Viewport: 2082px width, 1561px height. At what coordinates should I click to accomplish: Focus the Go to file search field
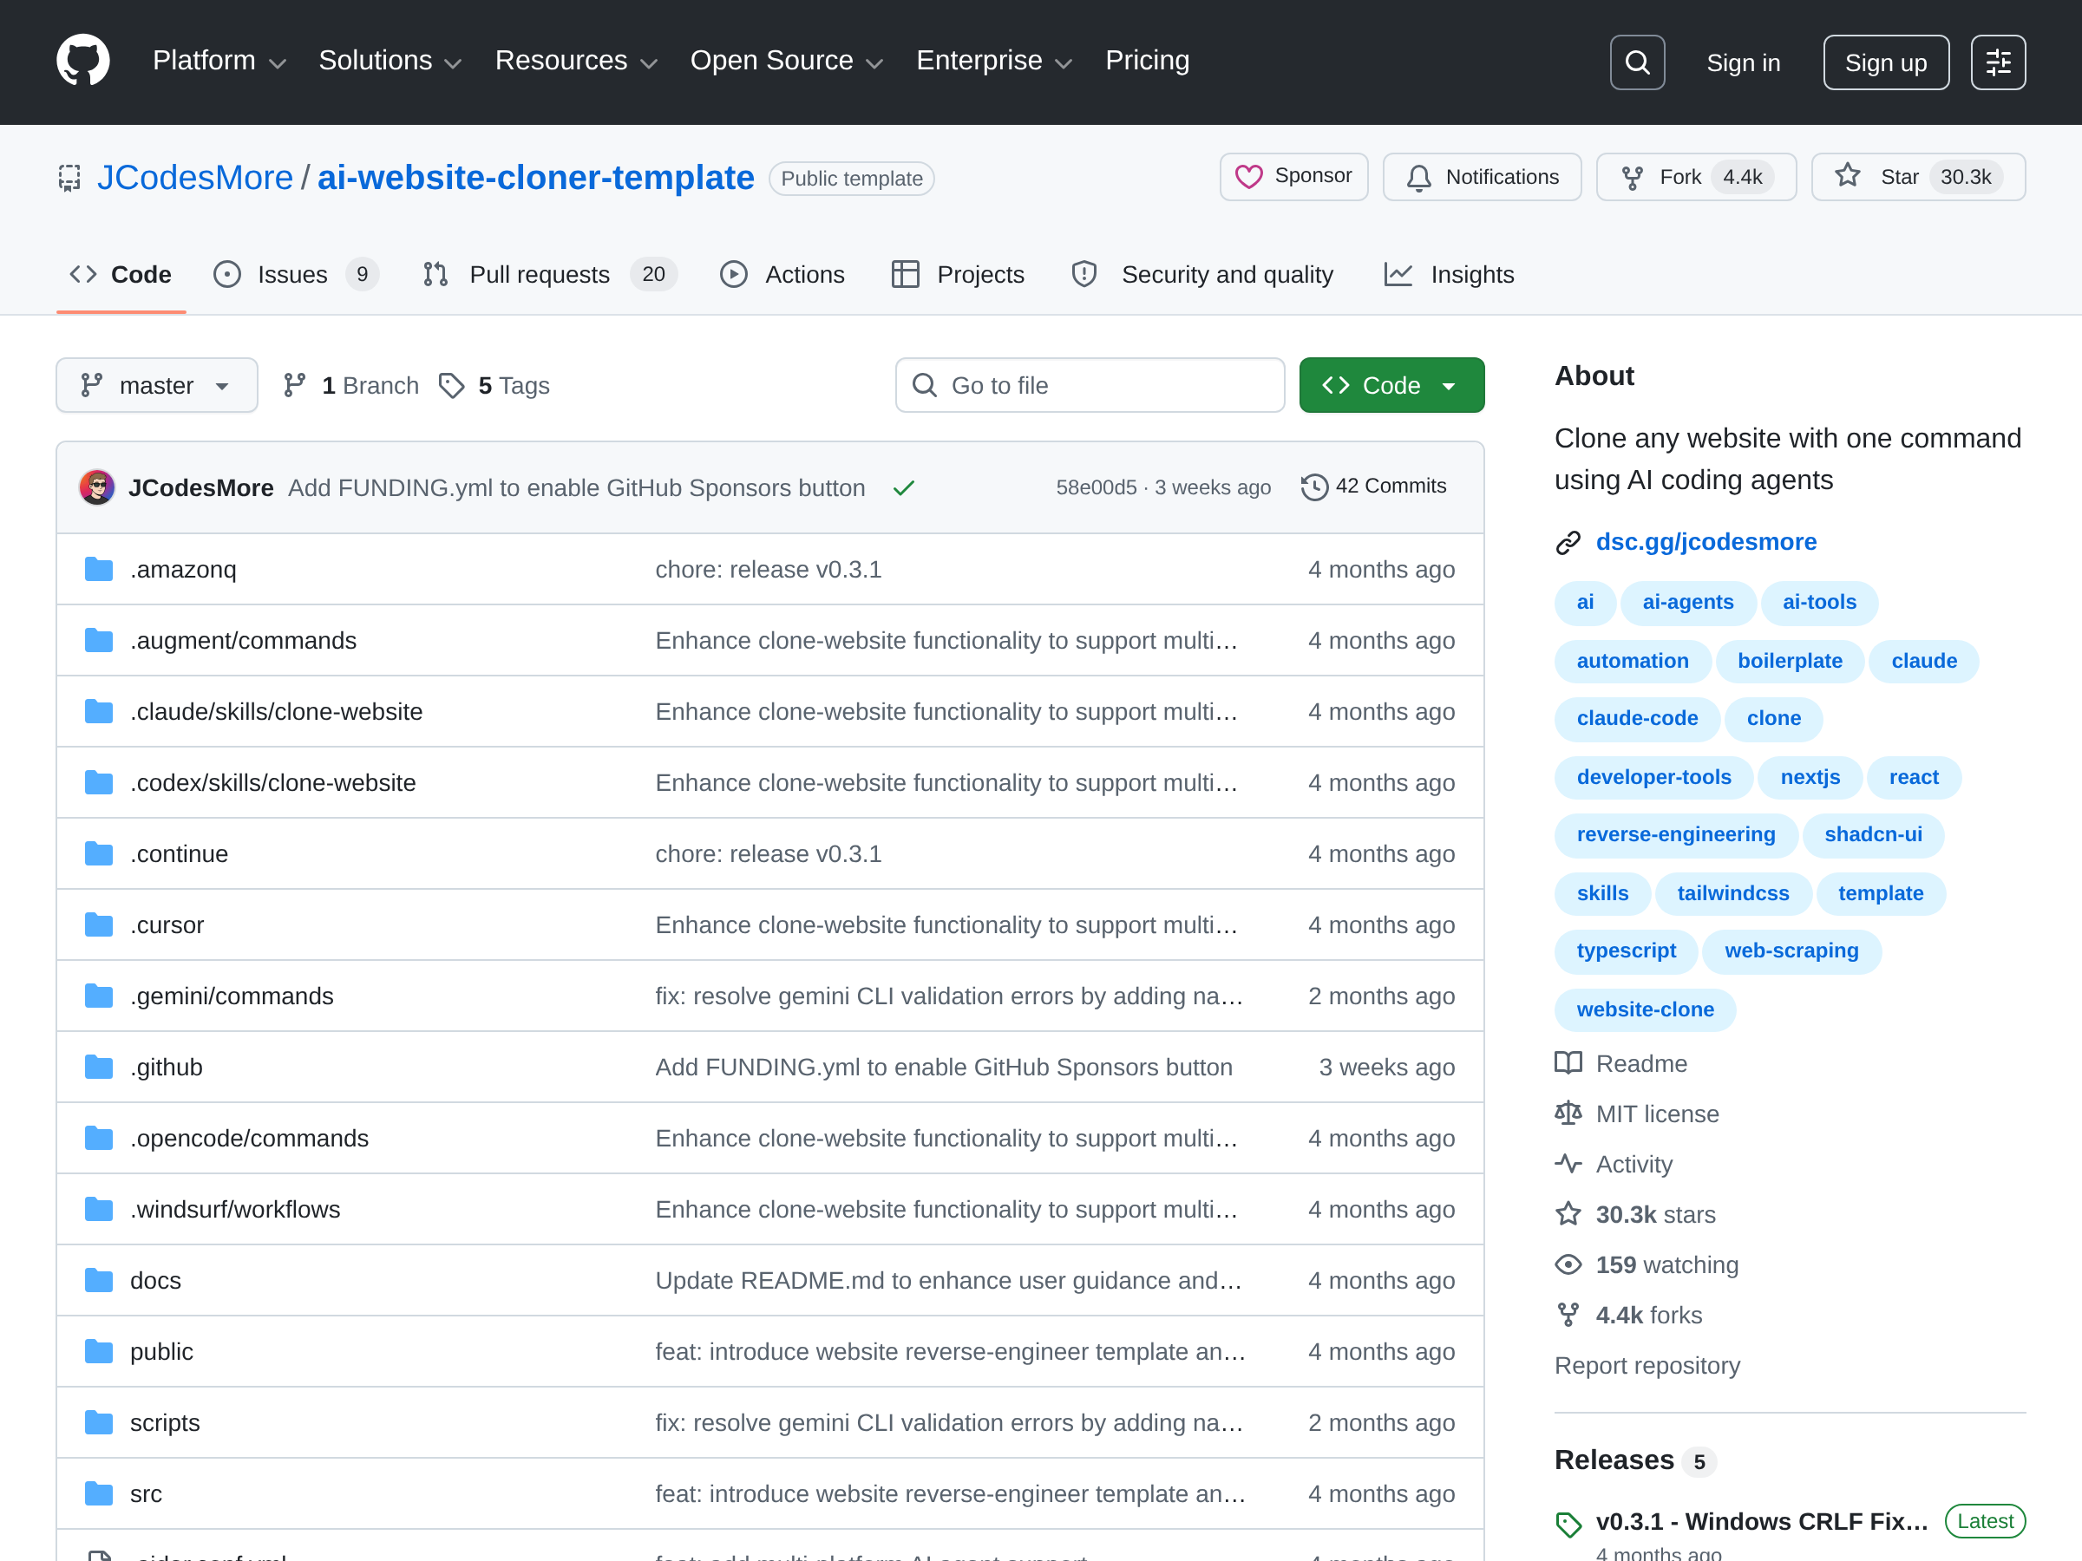pyautogui.click(x=1090, y=385)
